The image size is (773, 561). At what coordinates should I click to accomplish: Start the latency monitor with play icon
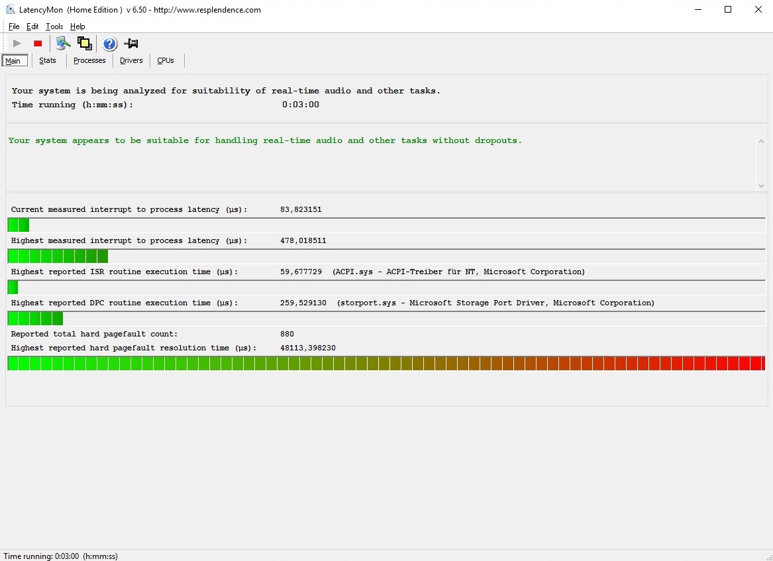coord(17,43)
